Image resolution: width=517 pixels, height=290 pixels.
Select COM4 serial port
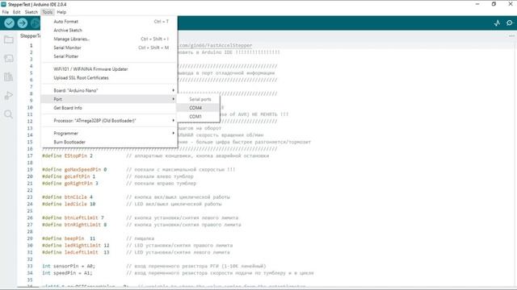pyautogui.click(x=198, y=108)
